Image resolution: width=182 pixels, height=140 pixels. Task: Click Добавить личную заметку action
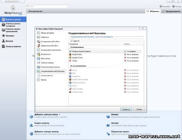point(47,132)
